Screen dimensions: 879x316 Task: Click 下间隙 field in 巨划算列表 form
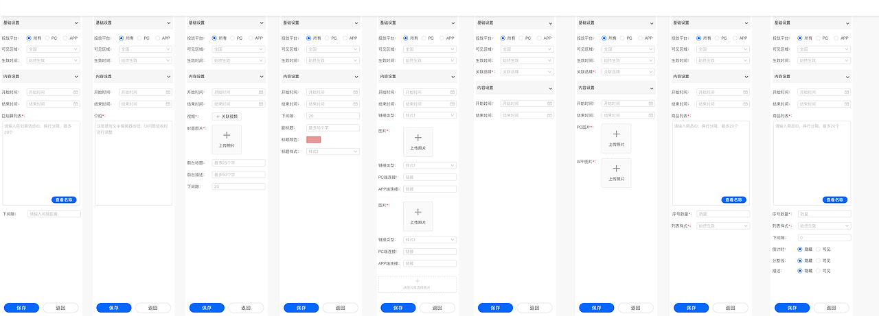(x=54, y=214)
